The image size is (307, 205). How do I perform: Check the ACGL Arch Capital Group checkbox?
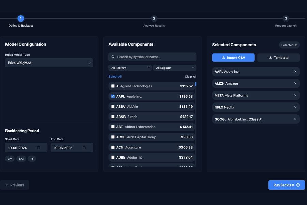click(x=113, y=137)
